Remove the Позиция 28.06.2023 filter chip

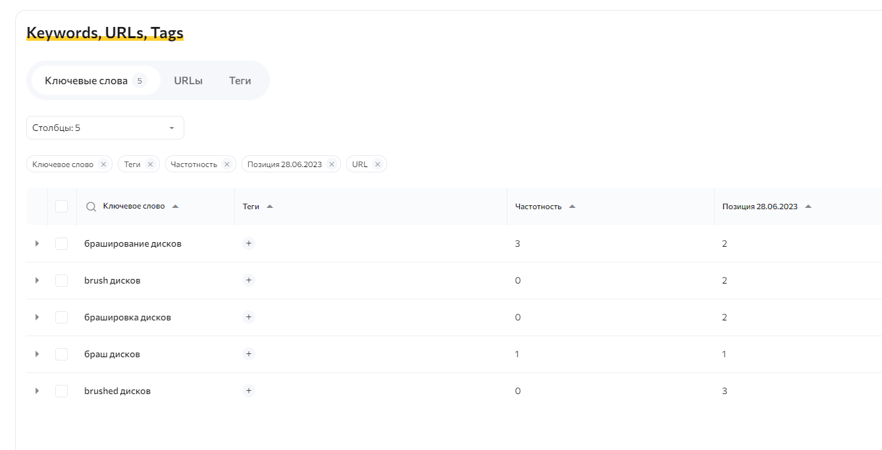pos(332,164)
